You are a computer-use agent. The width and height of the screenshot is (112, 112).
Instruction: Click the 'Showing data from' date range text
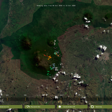coord(56,6)
